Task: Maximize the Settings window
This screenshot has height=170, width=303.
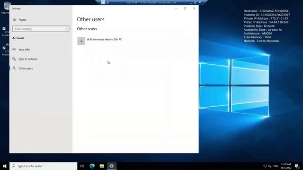Action: click(x=185, y=8)
